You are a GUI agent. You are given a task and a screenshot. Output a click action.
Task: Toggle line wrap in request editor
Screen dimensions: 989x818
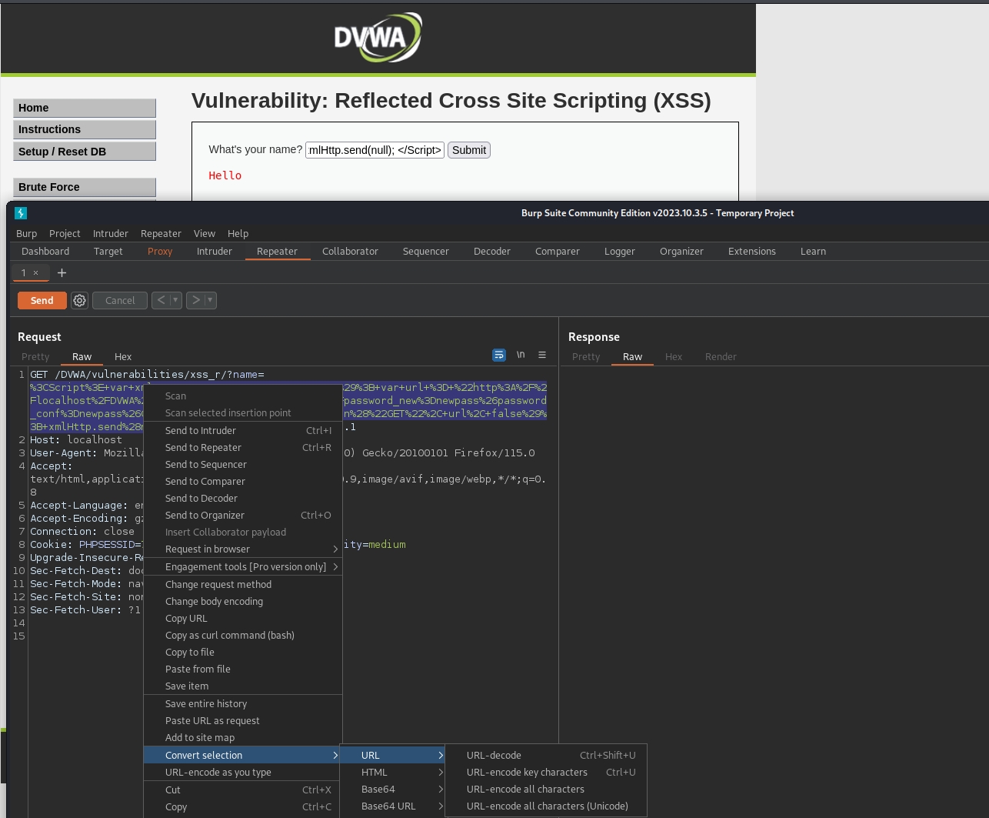click(499, 355)
